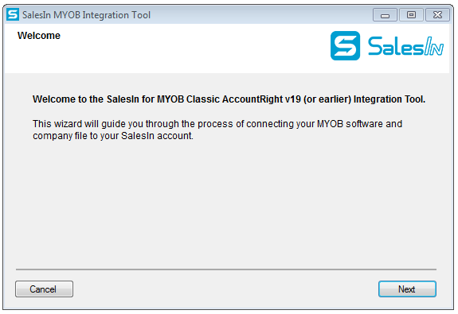Image resolution: width=458 pixels, height=314 pixels.
Task: Click the Welcome page heading
Action: click(x=39, y=36)
